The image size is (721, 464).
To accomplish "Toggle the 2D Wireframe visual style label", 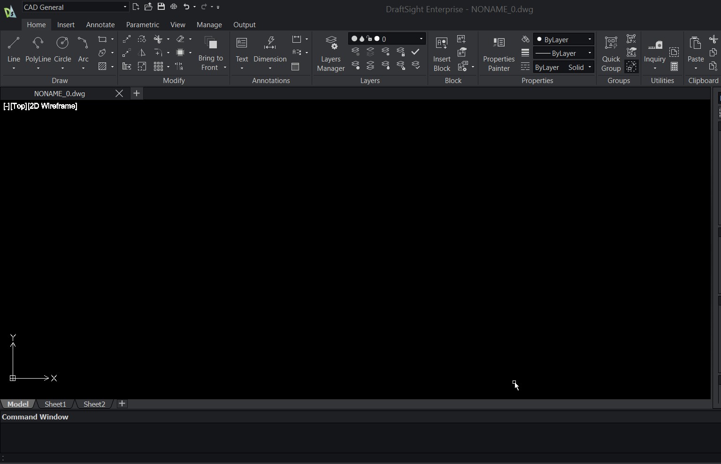I will [x=53, y=106].
